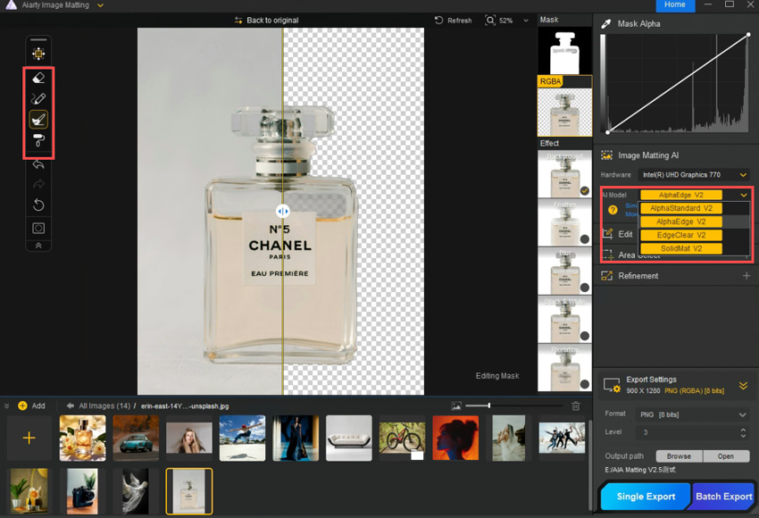Click the Refresh button
Image resolution: width=759 pixels, height=518 pixels.
pyautogui.click(x=453, y=21)
